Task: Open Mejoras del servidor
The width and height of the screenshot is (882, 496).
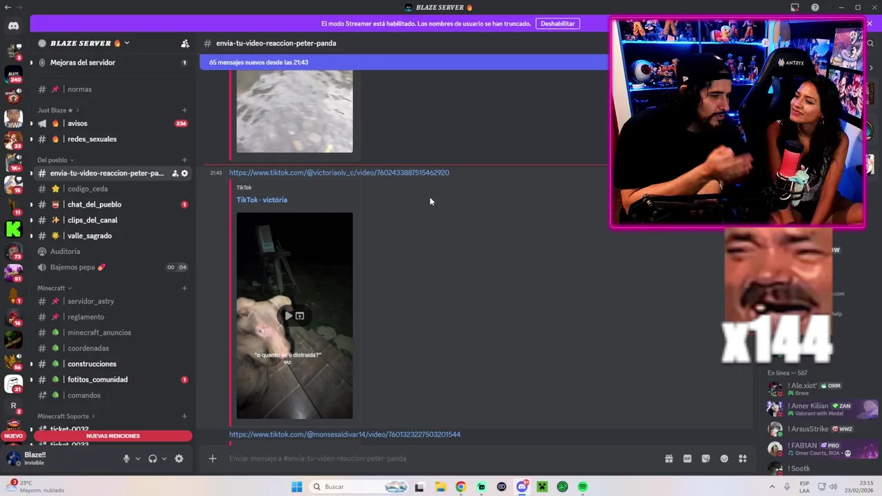Action: click(113, 63)
